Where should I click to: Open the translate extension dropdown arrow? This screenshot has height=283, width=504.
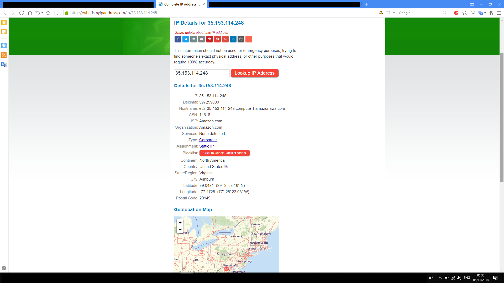click(x=485, y=13)
